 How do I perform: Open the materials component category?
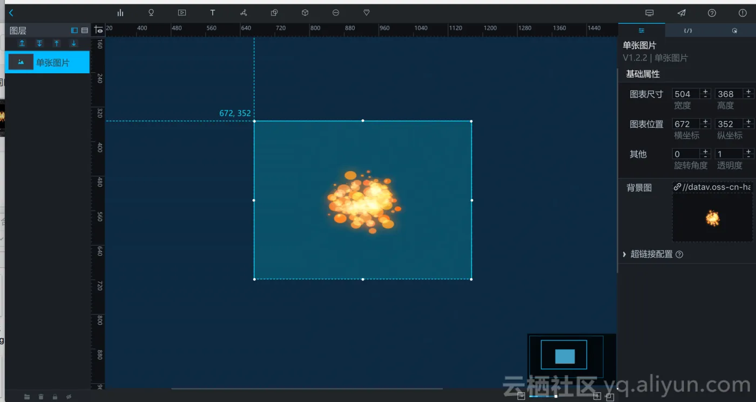click(274, 13)
